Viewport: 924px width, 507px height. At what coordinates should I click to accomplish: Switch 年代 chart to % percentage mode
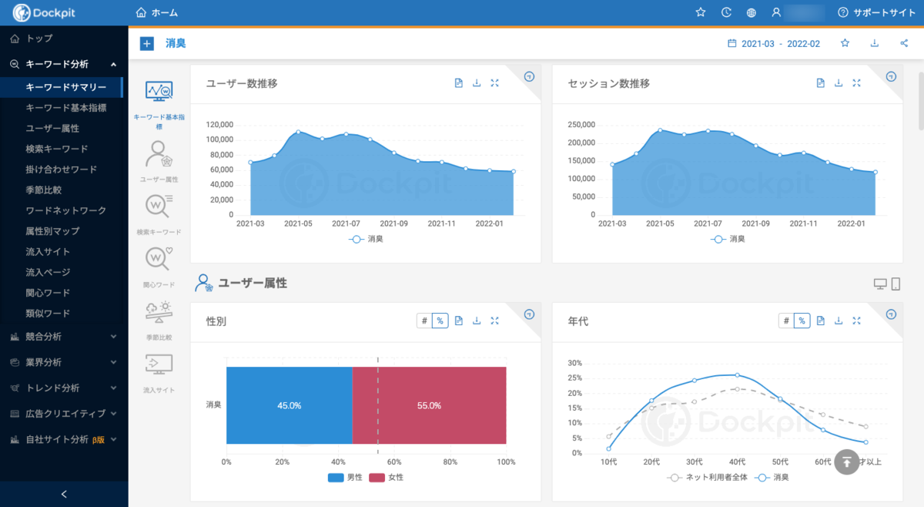pos(802,321)
